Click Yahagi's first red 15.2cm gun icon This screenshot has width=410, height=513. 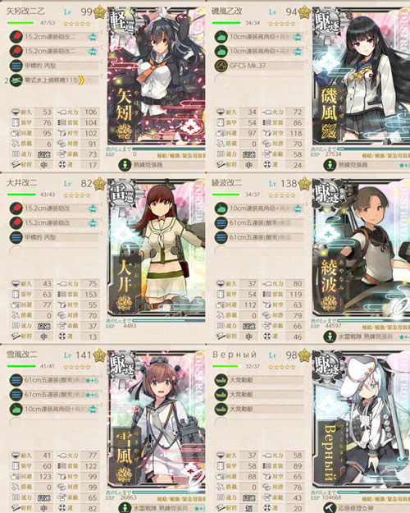click(x=16, y=37)
